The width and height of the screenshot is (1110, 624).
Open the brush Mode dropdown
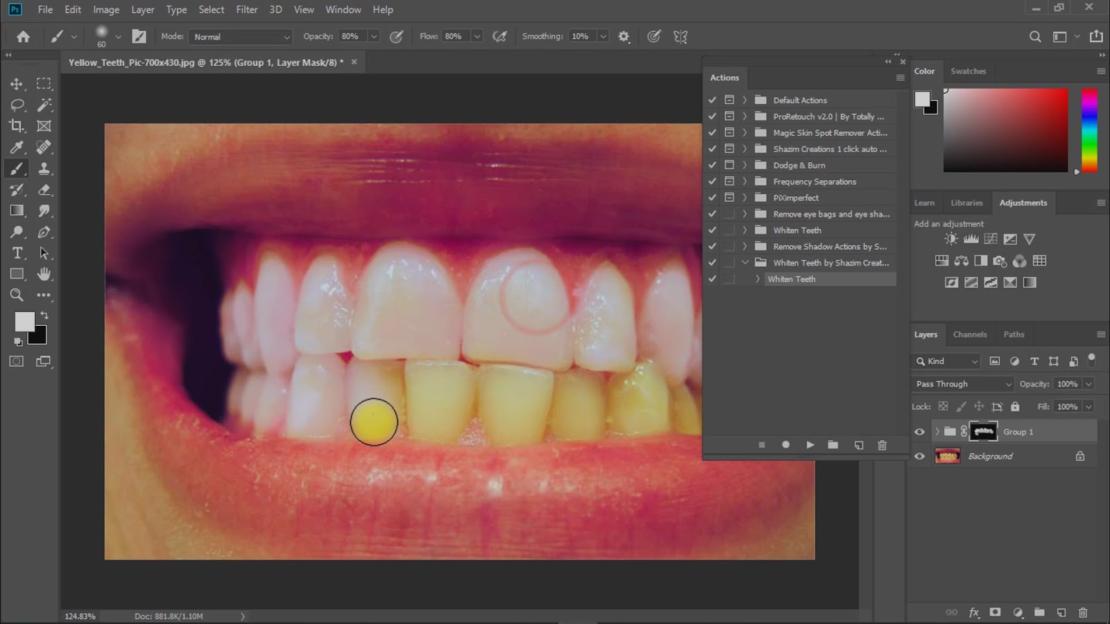[240, 37]
